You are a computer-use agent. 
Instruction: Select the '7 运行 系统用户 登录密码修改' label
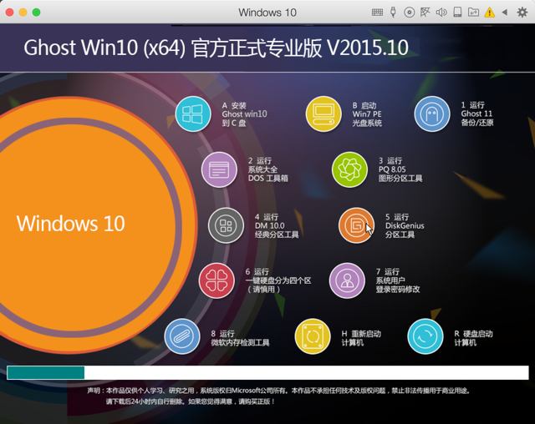tap(398, 280)
